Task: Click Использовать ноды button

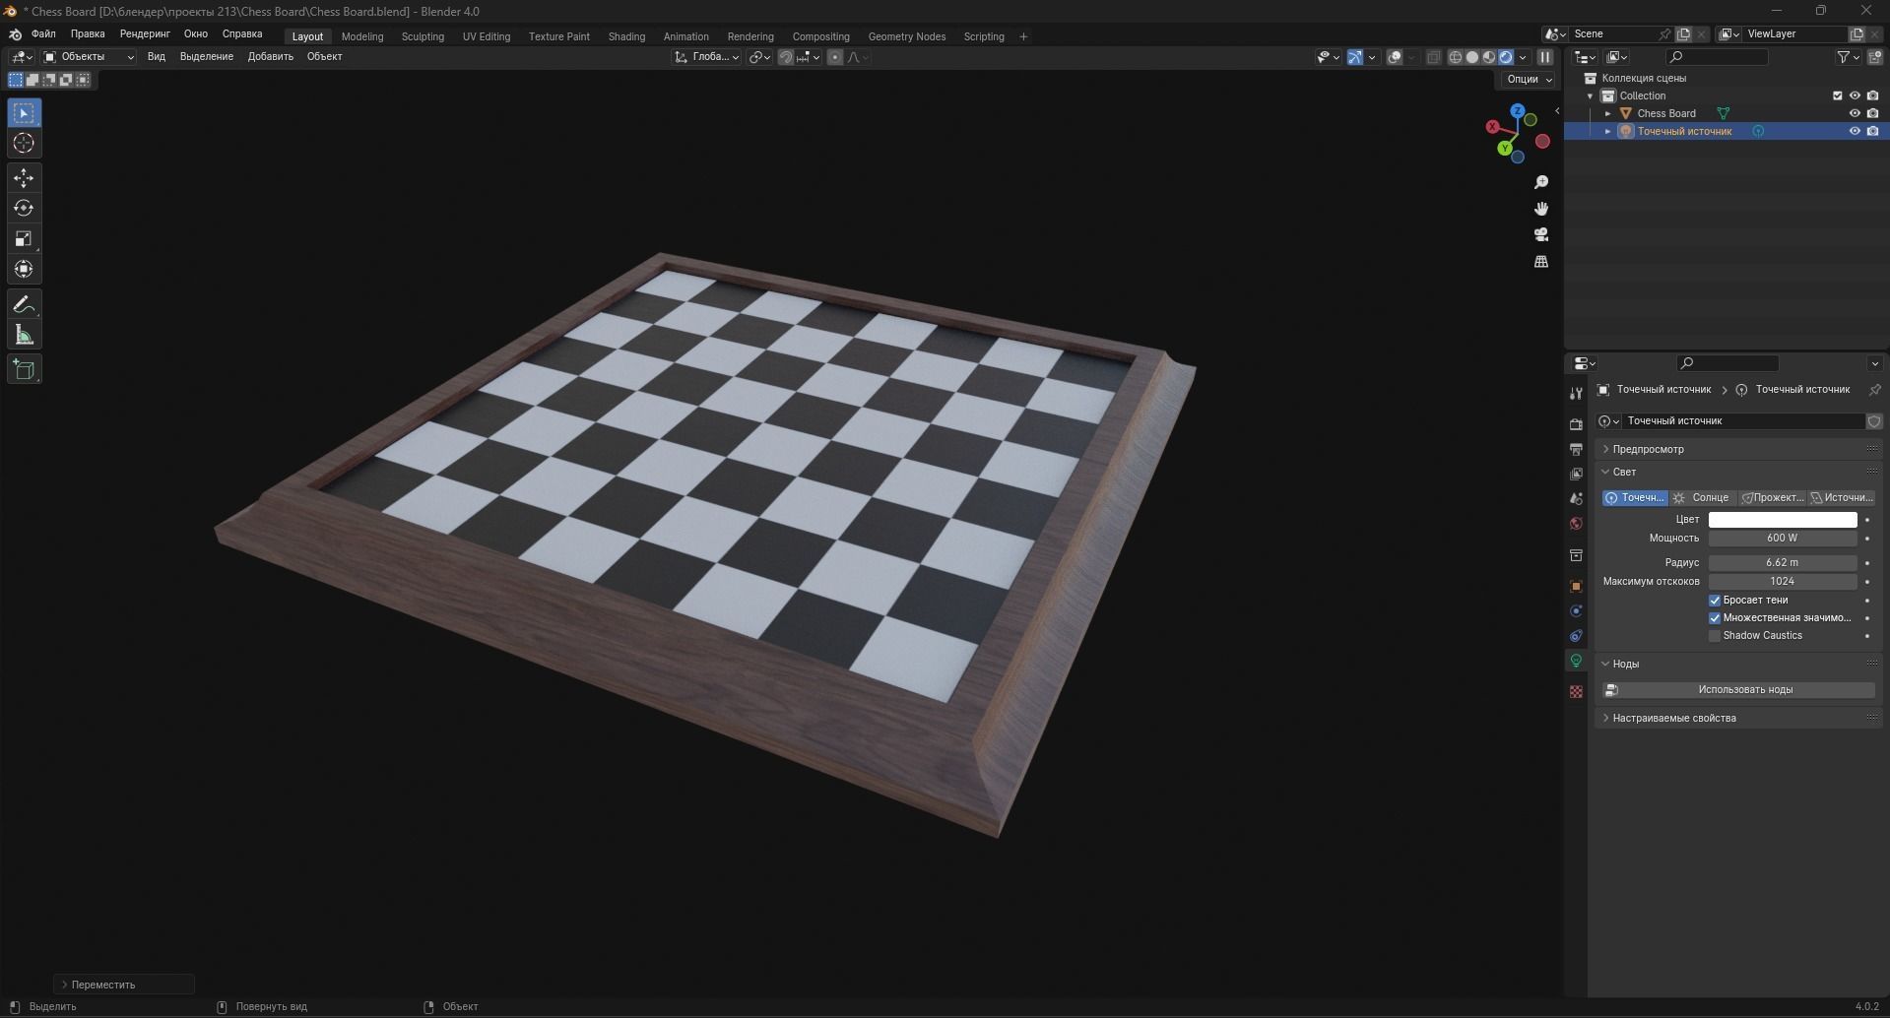Action: coord(1738,690)
